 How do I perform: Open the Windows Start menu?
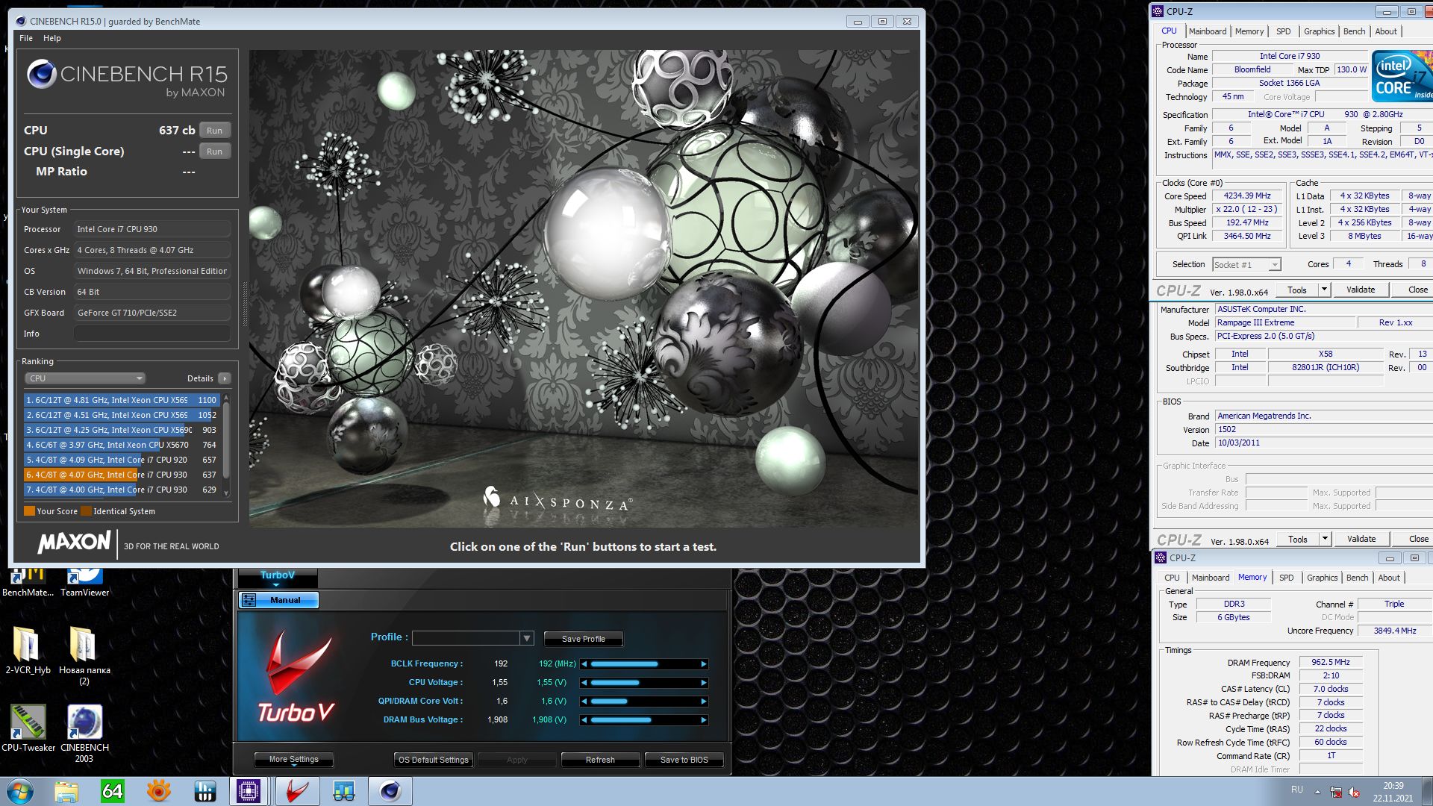[x=20, y=791]
